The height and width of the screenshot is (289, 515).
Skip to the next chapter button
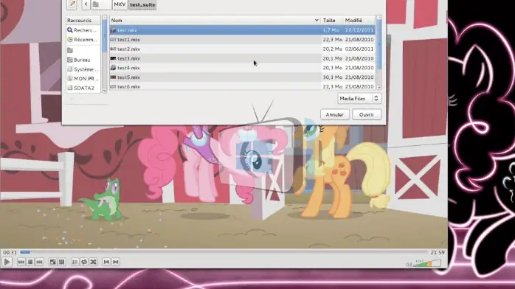click(116, 262)
